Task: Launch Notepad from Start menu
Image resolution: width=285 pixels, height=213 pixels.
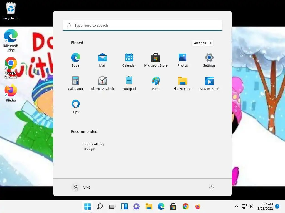Action: coord(129,83)
